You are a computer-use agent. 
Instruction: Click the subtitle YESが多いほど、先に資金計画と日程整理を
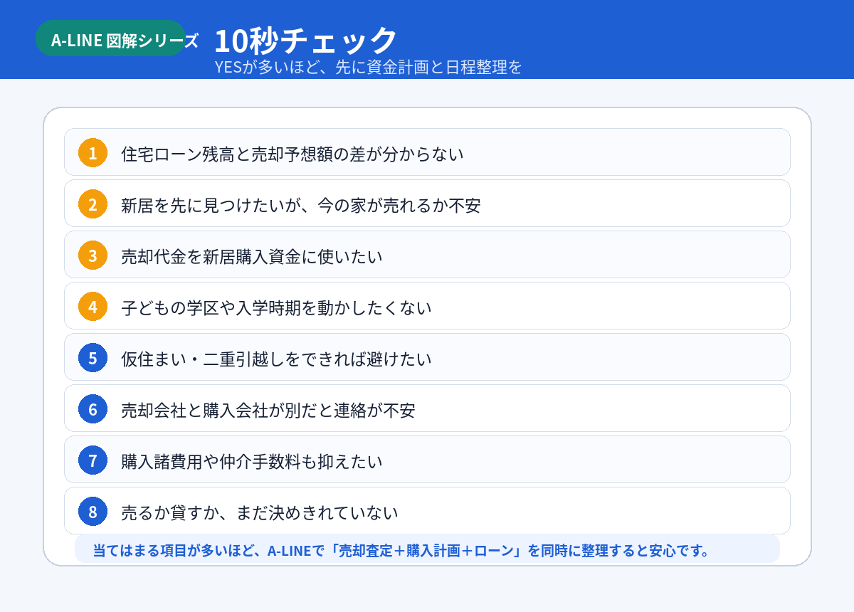click(369, 67)
